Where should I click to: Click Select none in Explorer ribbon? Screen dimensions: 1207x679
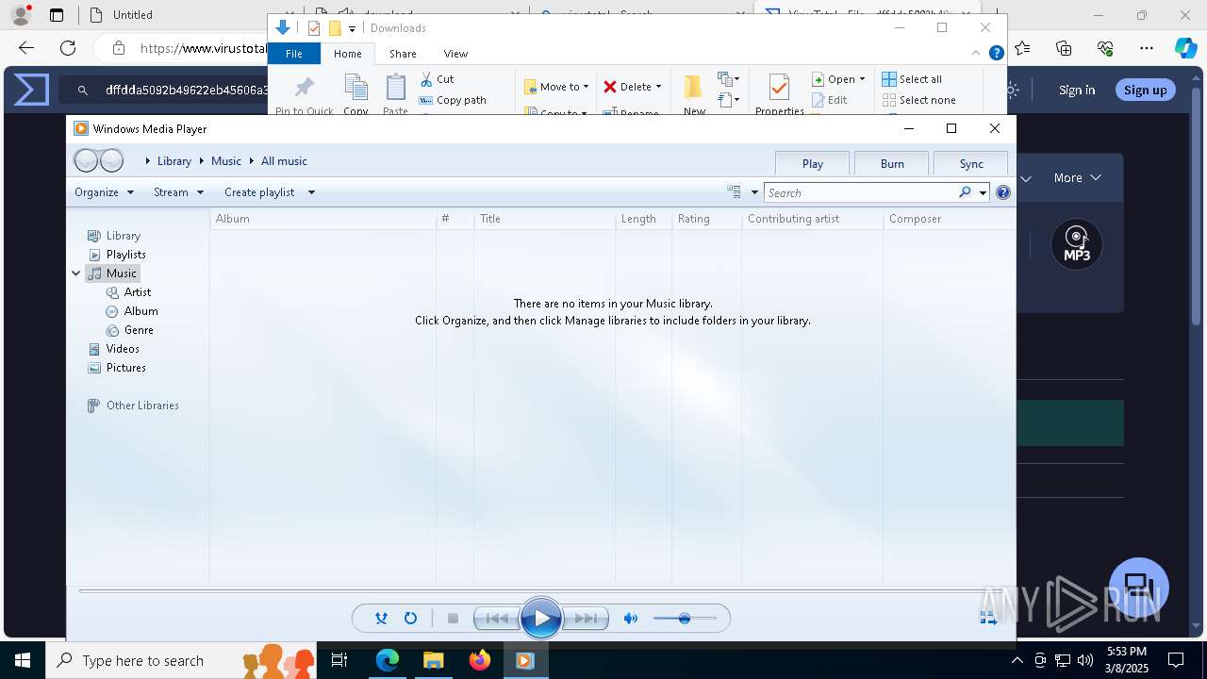918,100
